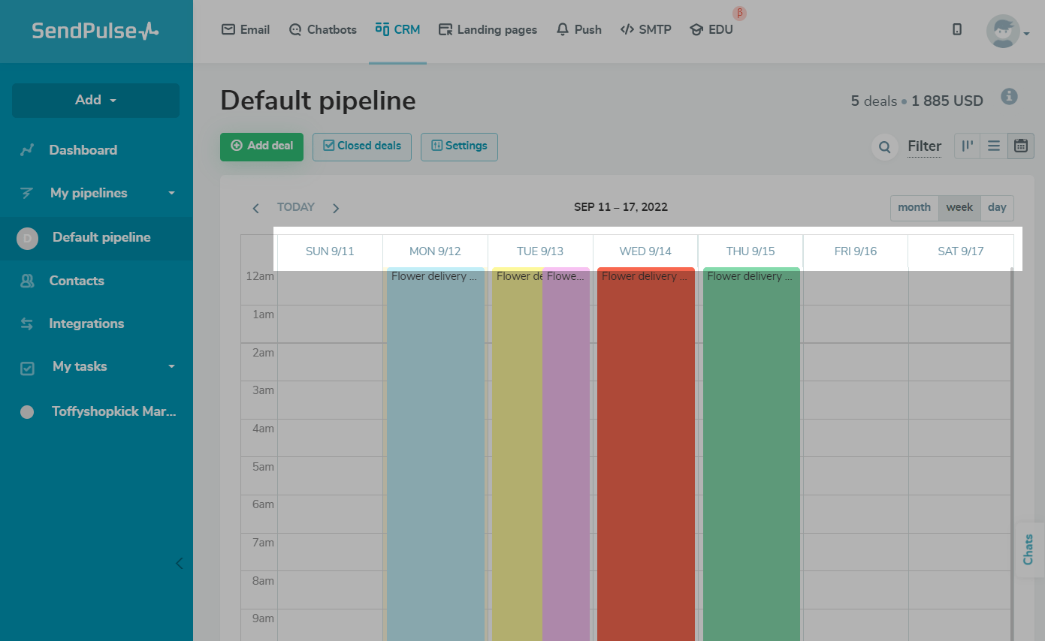Collapse the sidebar with left chevron
1045x641 pixels.
[179, 563]
